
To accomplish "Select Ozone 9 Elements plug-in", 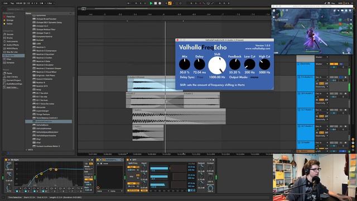I will pyautogui.click(x=44, y=79).
